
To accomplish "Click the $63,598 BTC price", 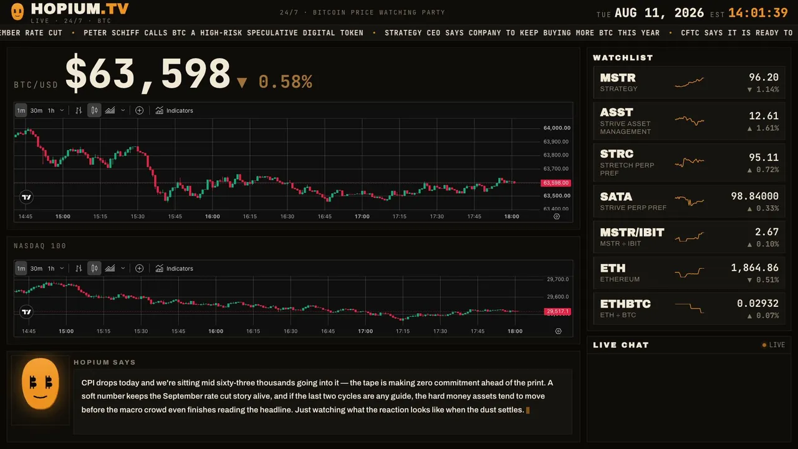I will click(148, 74).
